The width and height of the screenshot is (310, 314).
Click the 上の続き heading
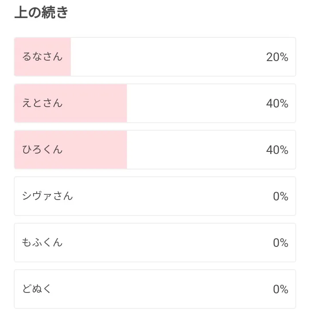tap(41, 13)
